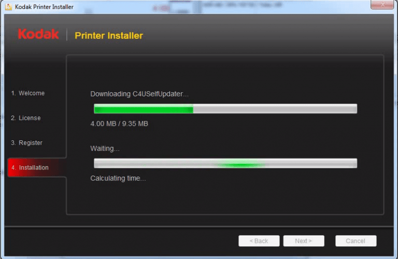Click the 'Kodak Printer Installer' window title
The width and height of the screenshot is (398, 259).
[44, 7]
